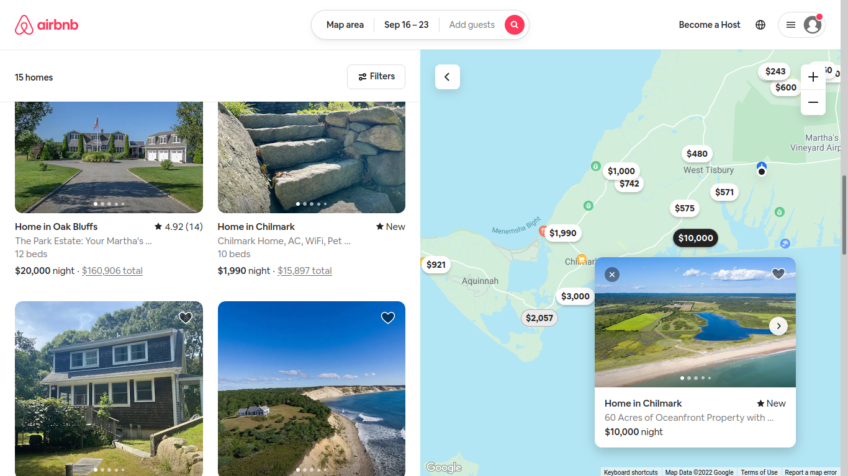Select the $243 map price marker

(775, 71)
